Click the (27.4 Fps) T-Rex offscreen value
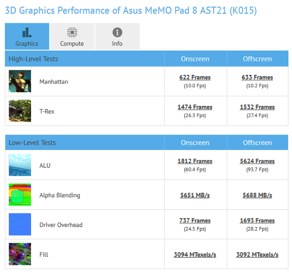This screenshot has height=274, width=292. 257,116
